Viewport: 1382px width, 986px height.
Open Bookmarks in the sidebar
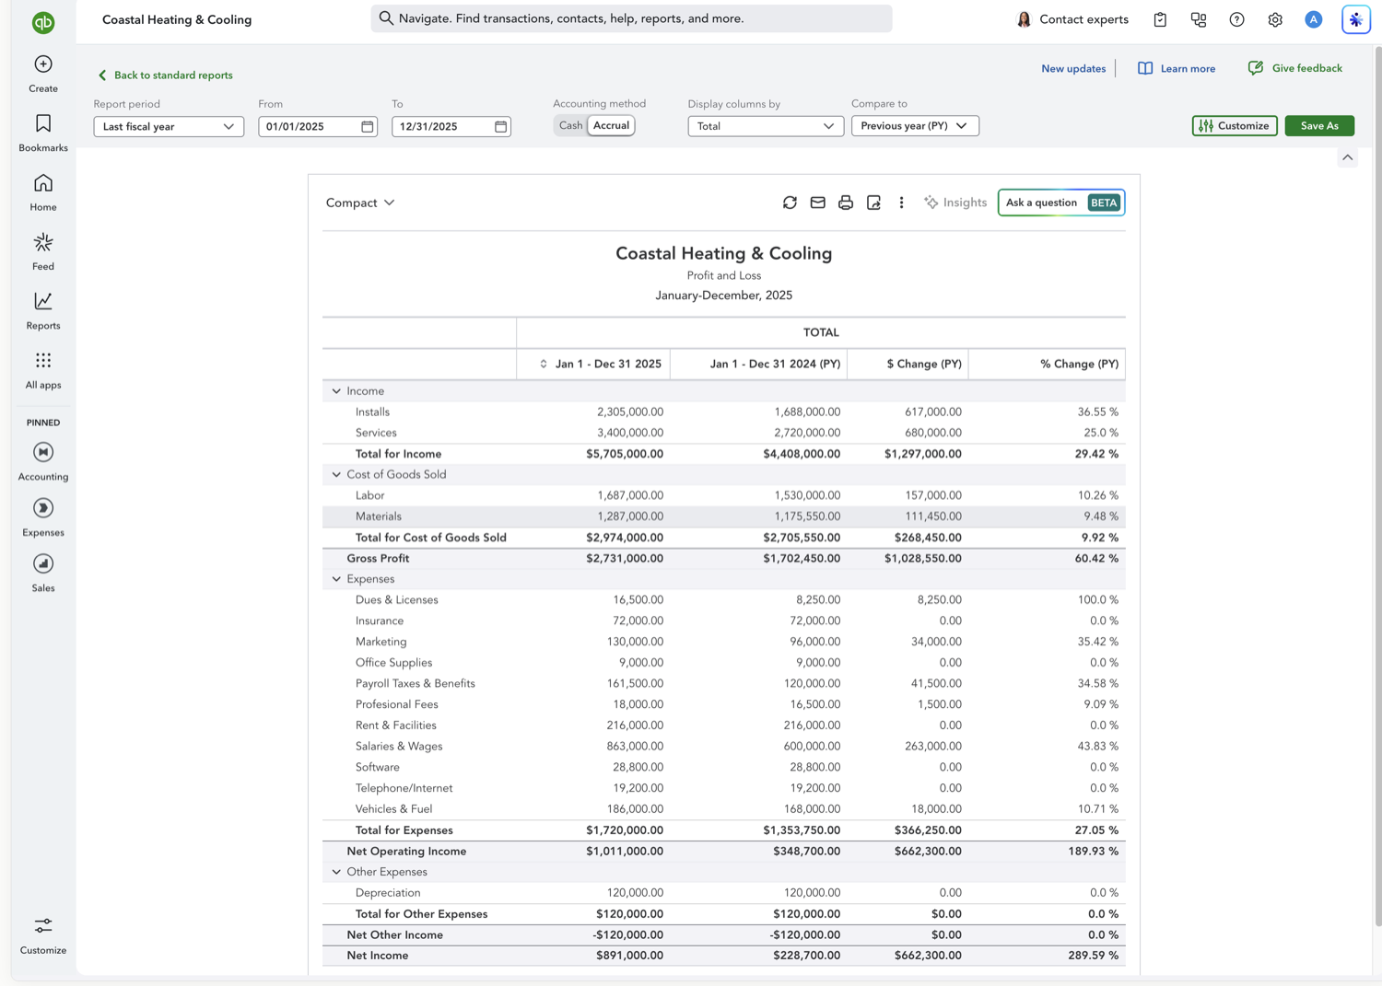click(x=43, y=133)
